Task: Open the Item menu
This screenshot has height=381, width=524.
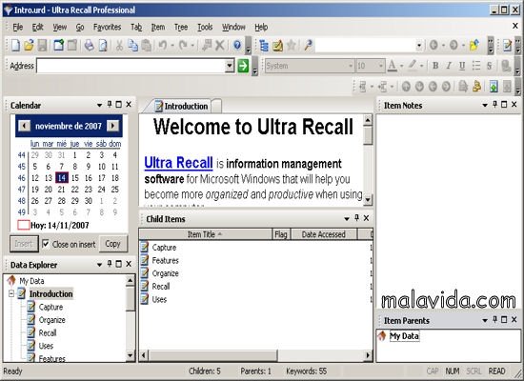Action: pos(158,27)
